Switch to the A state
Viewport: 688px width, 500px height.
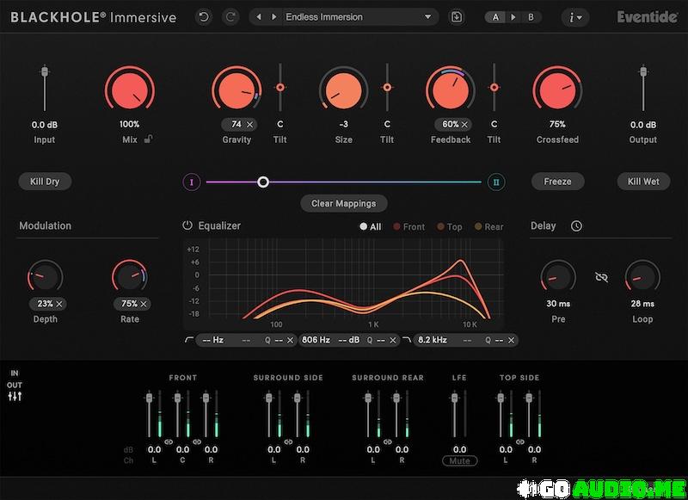pos(496,17)
